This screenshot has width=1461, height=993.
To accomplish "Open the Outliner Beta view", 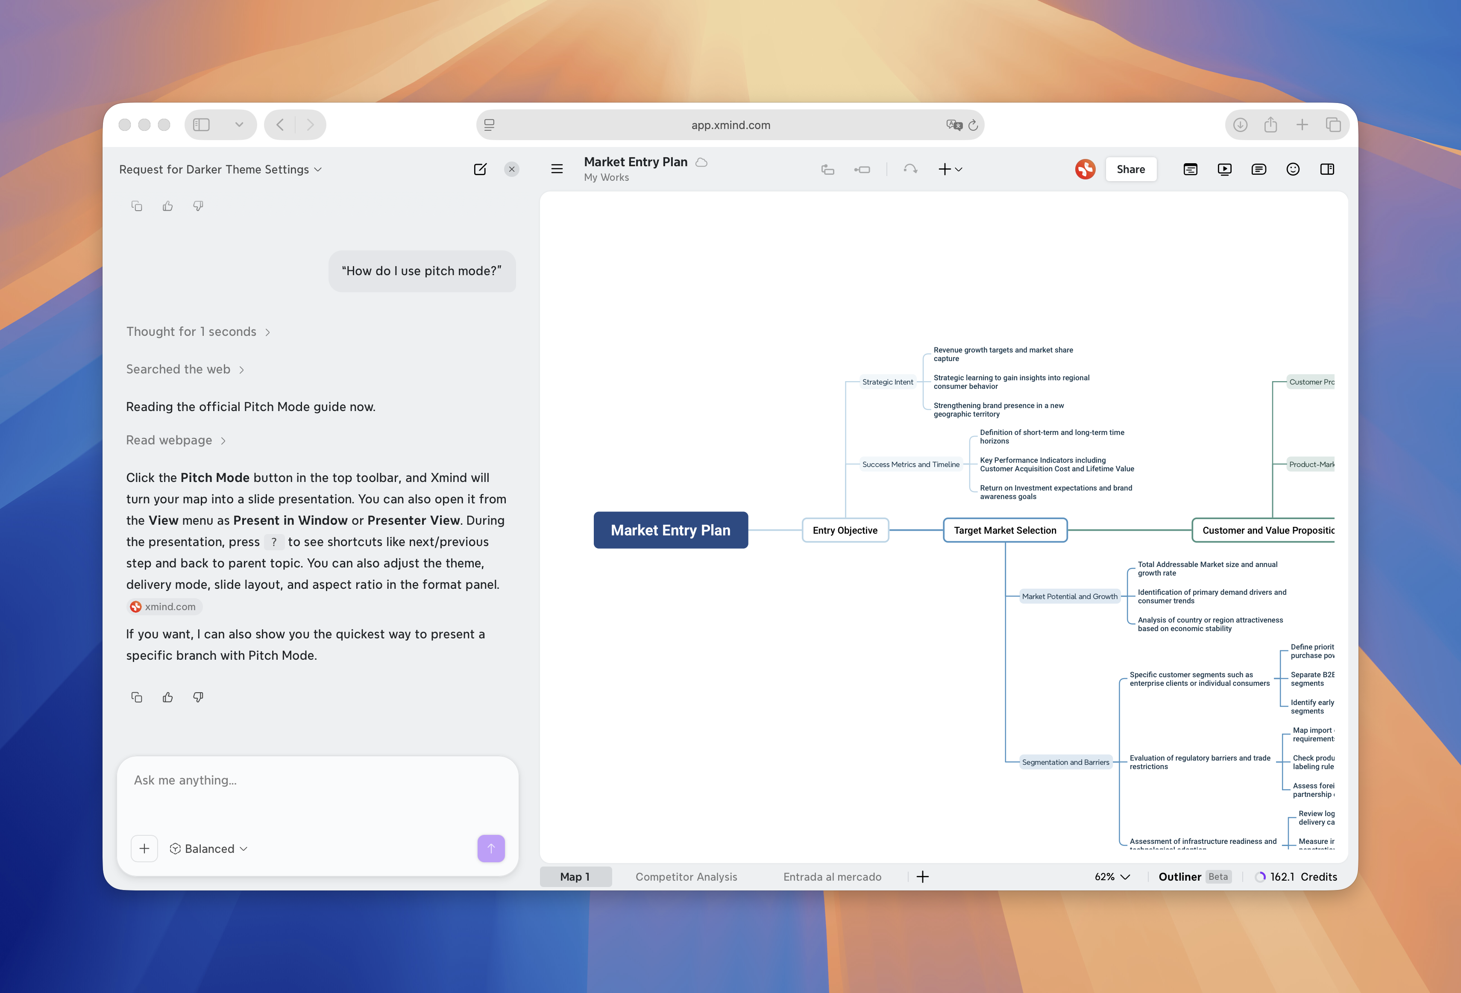I will 1194,877.
